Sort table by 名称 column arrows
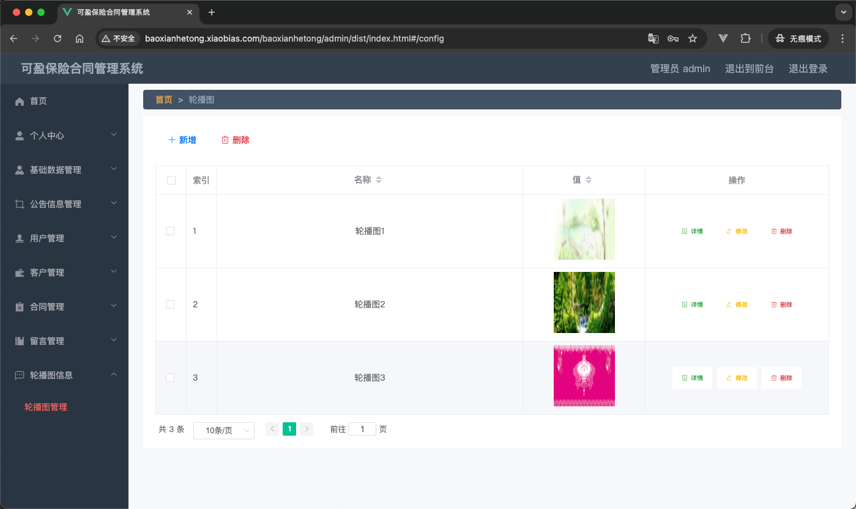 click(x=379, y=180)
